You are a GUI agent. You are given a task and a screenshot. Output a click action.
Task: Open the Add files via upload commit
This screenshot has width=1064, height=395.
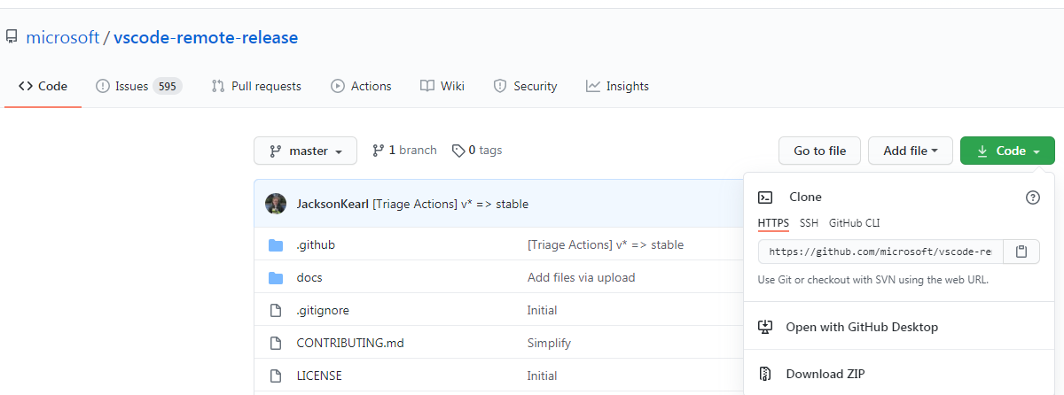point(582,277)
